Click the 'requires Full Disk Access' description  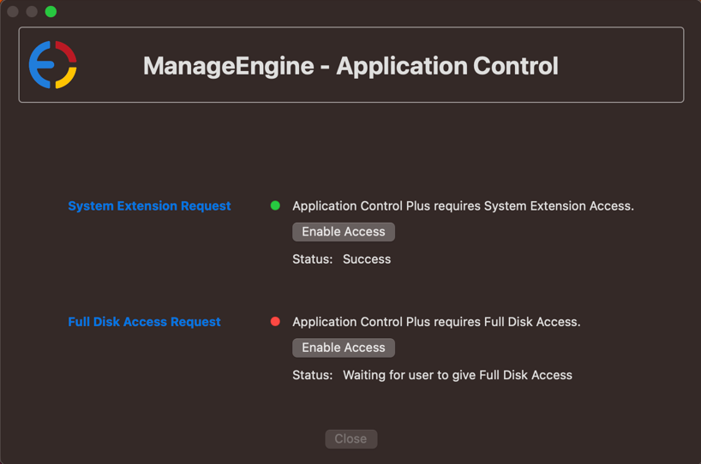(x=436, y=322)
